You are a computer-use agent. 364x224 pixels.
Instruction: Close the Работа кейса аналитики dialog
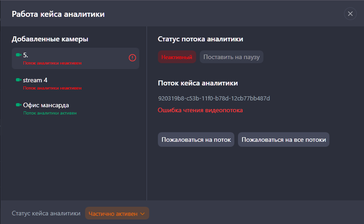tap(350, 14)
